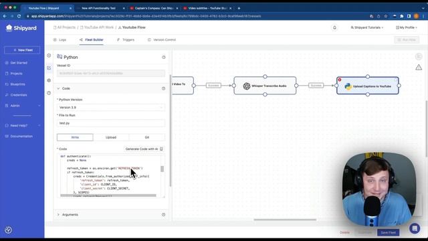Select the Write code option
The height and width of the screenshot is (241, 428).
pyautogui.click(x=75, y=137)
